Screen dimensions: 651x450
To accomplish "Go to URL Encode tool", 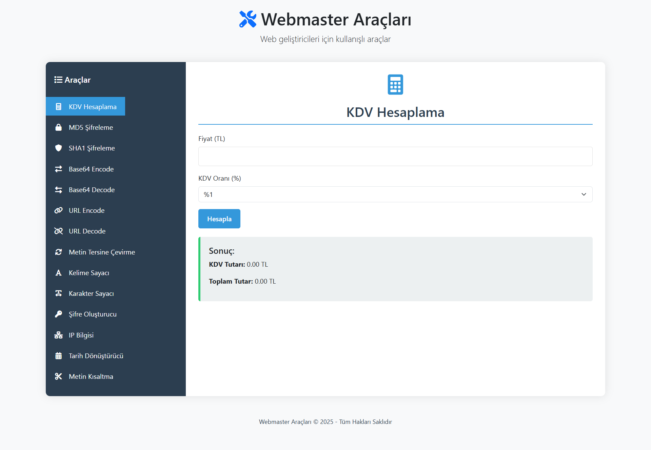I will pyautogui.click(x=80, y=210).
